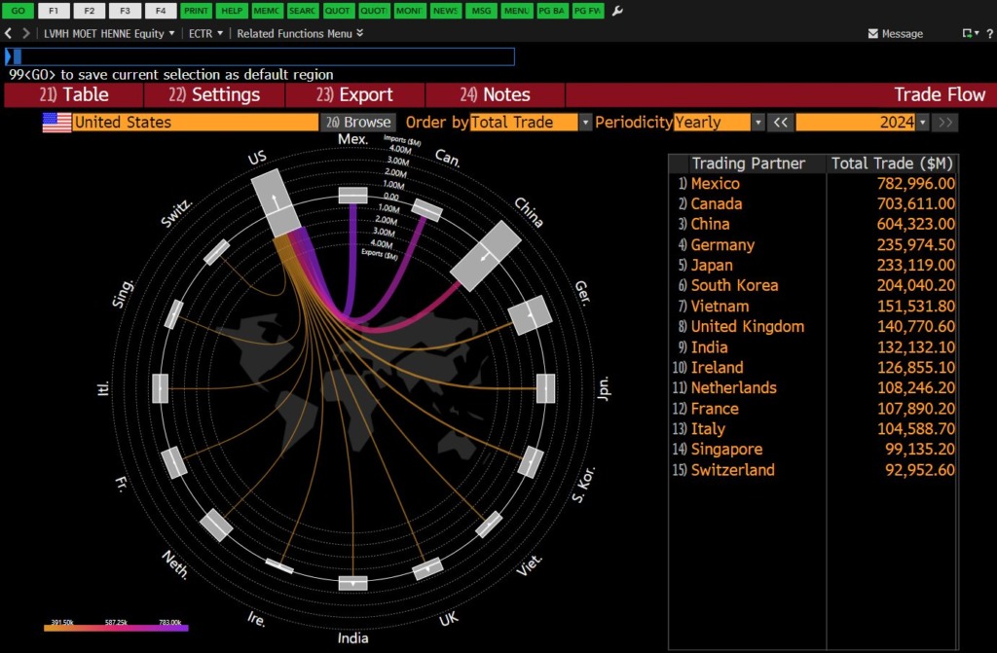This screenshot has width=997, height=653.
Task: Click the green PRINT key
Action: (x=198, y=11)
